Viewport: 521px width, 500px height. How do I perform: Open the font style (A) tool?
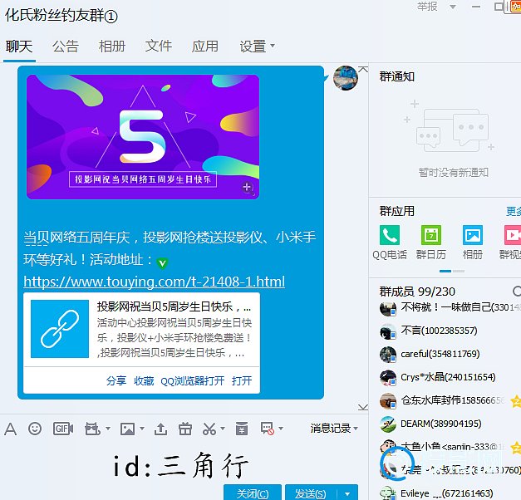pyautogui.click(x=10, y=429)
